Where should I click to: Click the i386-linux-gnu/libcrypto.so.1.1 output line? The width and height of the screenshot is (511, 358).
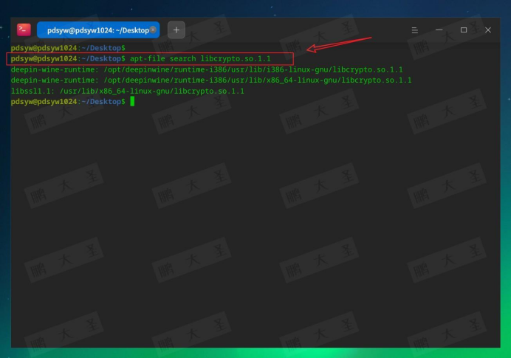207,69
